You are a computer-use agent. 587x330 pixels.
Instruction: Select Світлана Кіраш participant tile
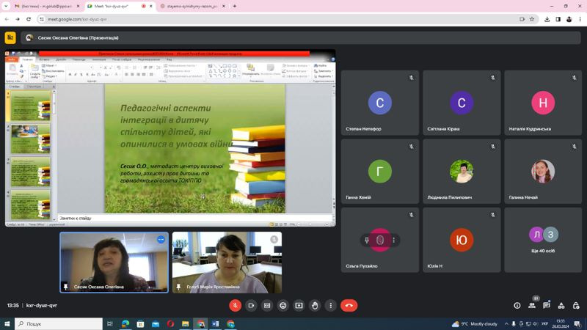point(462,103)
